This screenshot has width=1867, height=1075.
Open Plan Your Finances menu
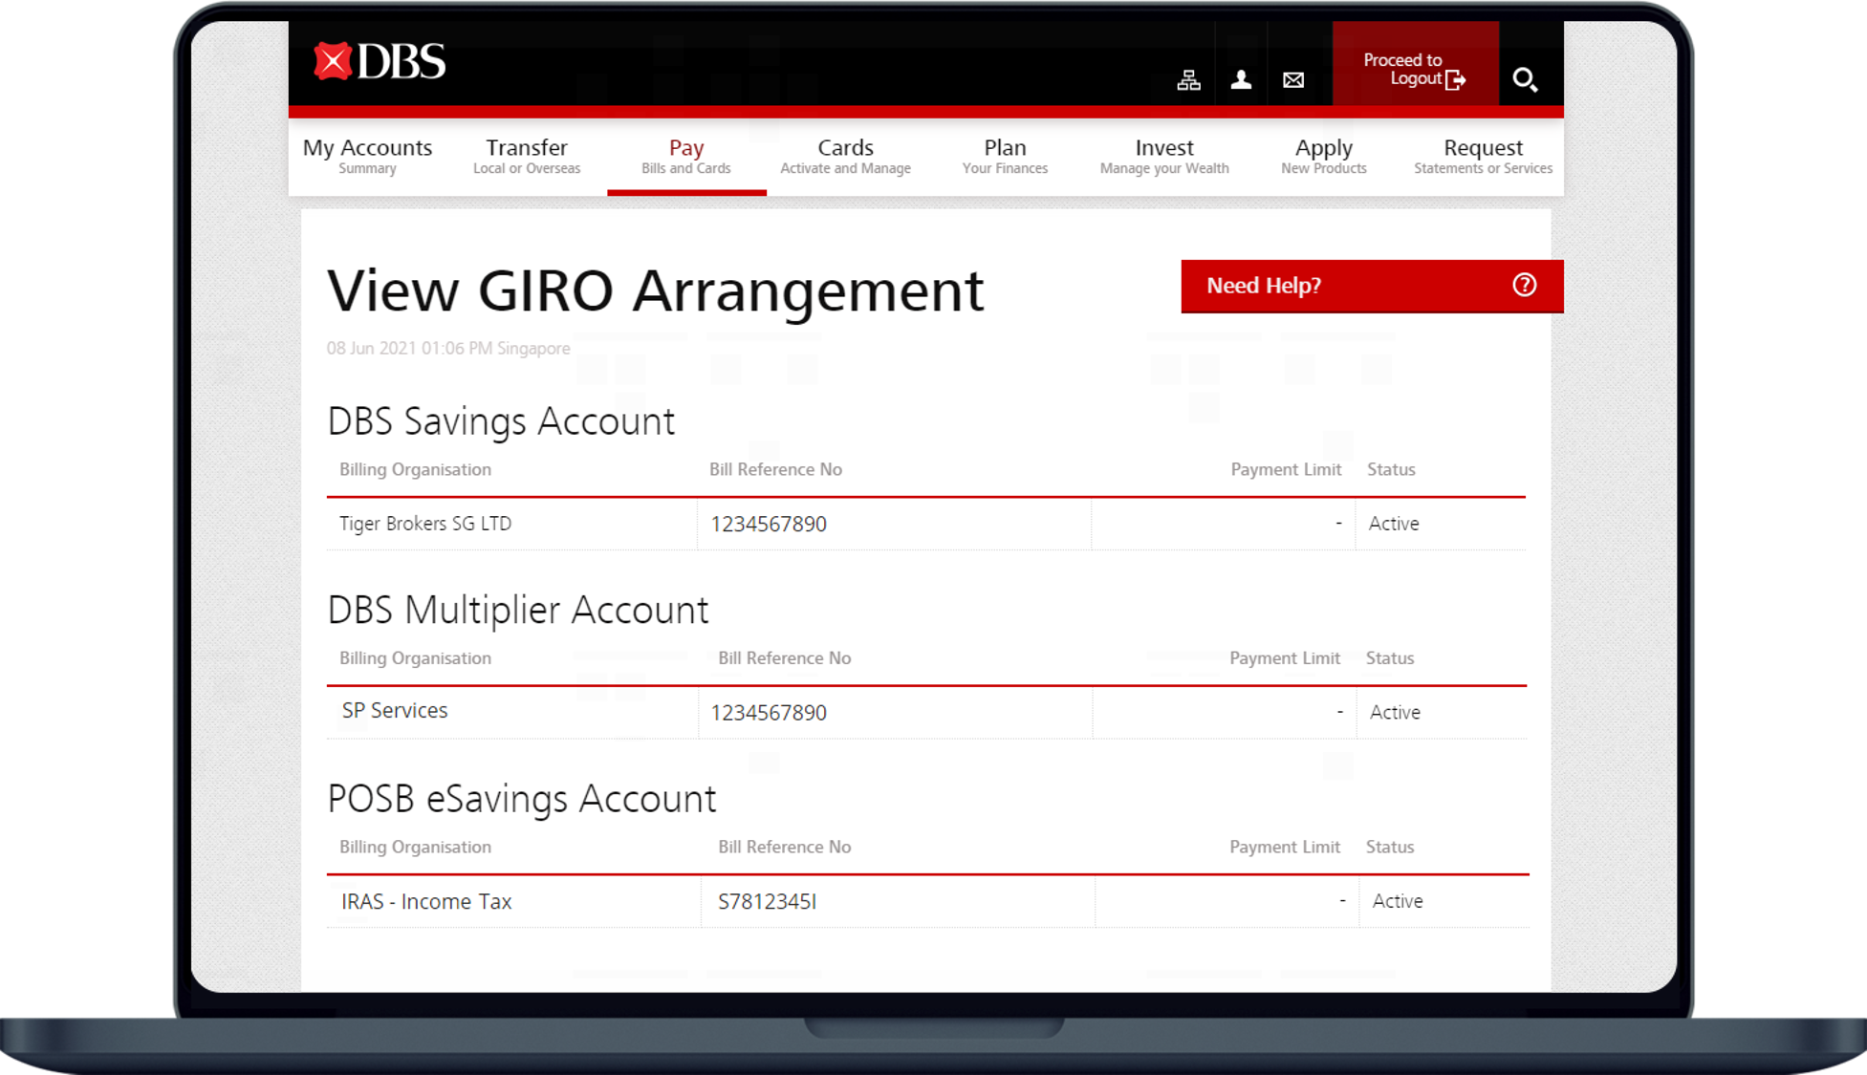click(1005, 157)
